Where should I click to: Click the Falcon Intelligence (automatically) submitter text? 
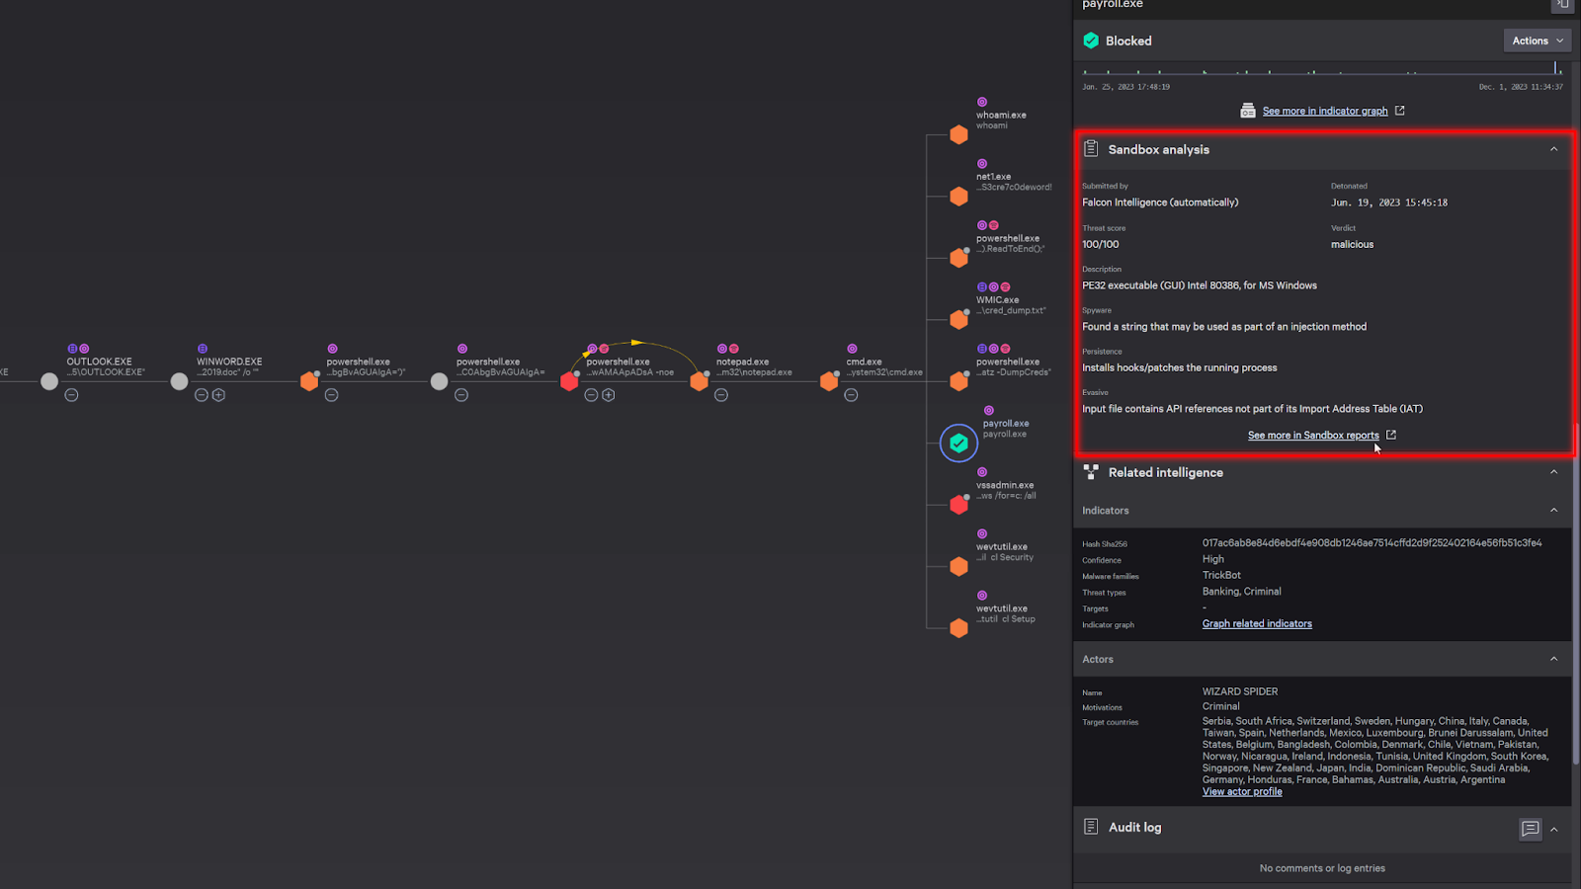pos(1160,202)
